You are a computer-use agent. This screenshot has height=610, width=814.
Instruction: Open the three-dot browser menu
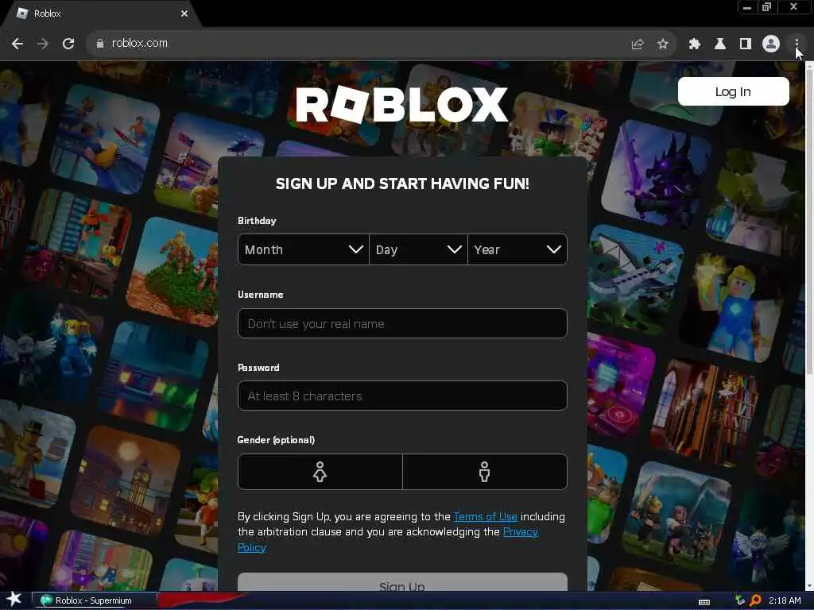[797, 44]
